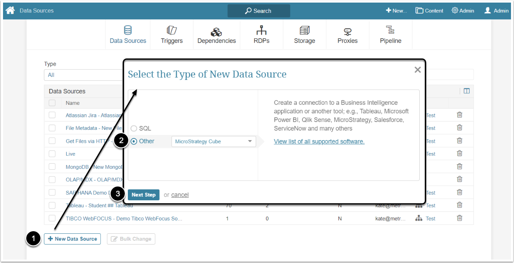Check the Live data source checkbox
The width and height of the screenshot is (514, 263).
(52, 154)
